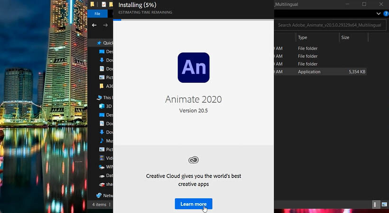Switch to large icons view in status bar

384,204
